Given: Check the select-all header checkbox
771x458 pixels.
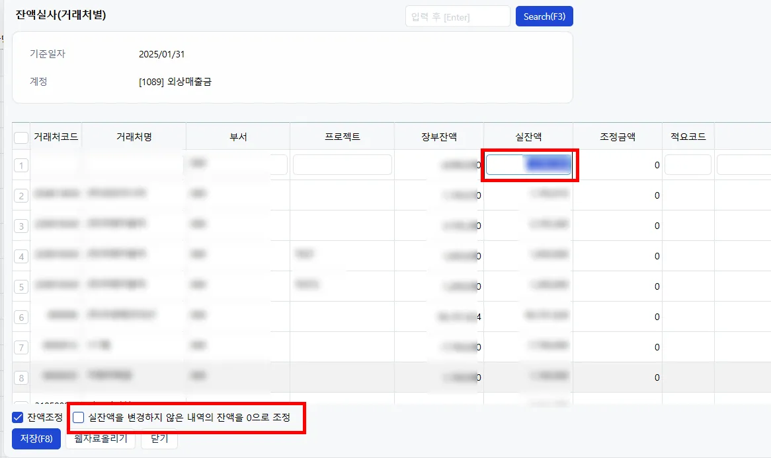Looking at the screenshot, I should (21, 137).
